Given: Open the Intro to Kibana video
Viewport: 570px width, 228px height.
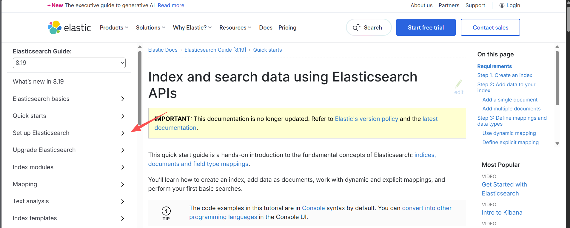Looking at the screenshot, I should pyautogui.click(x=502, y=212).
